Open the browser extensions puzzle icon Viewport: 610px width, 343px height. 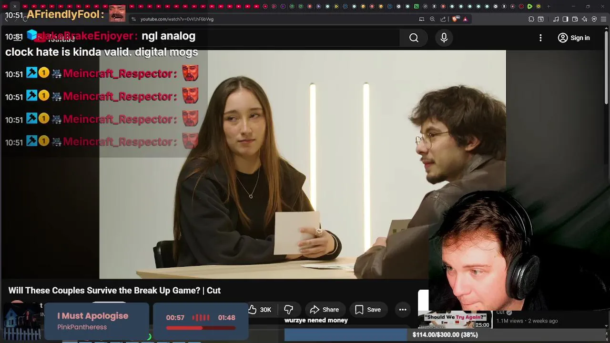click(x=531, y=19)
